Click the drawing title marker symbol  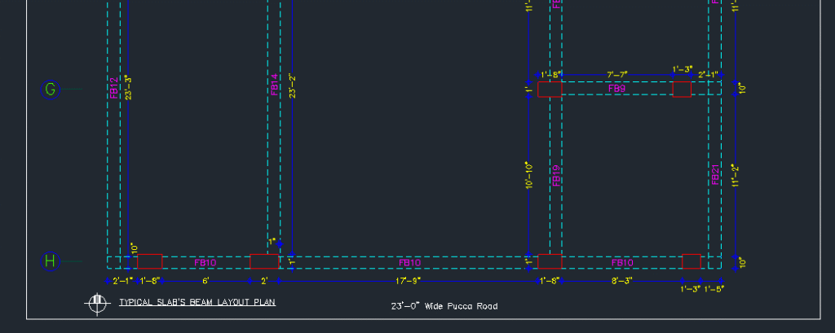tap(97, 304)
